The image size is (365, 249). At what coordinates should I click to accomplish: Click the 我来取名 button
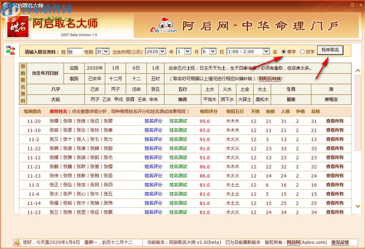330,50
